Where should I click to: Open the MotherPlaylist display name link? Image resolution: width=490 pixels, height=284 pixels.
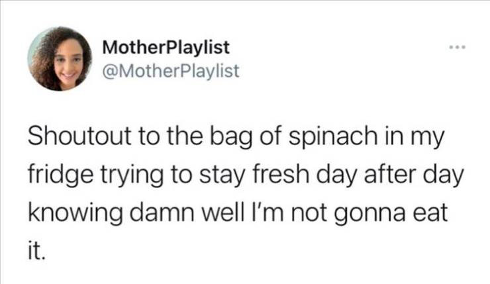tap(166, 48)
